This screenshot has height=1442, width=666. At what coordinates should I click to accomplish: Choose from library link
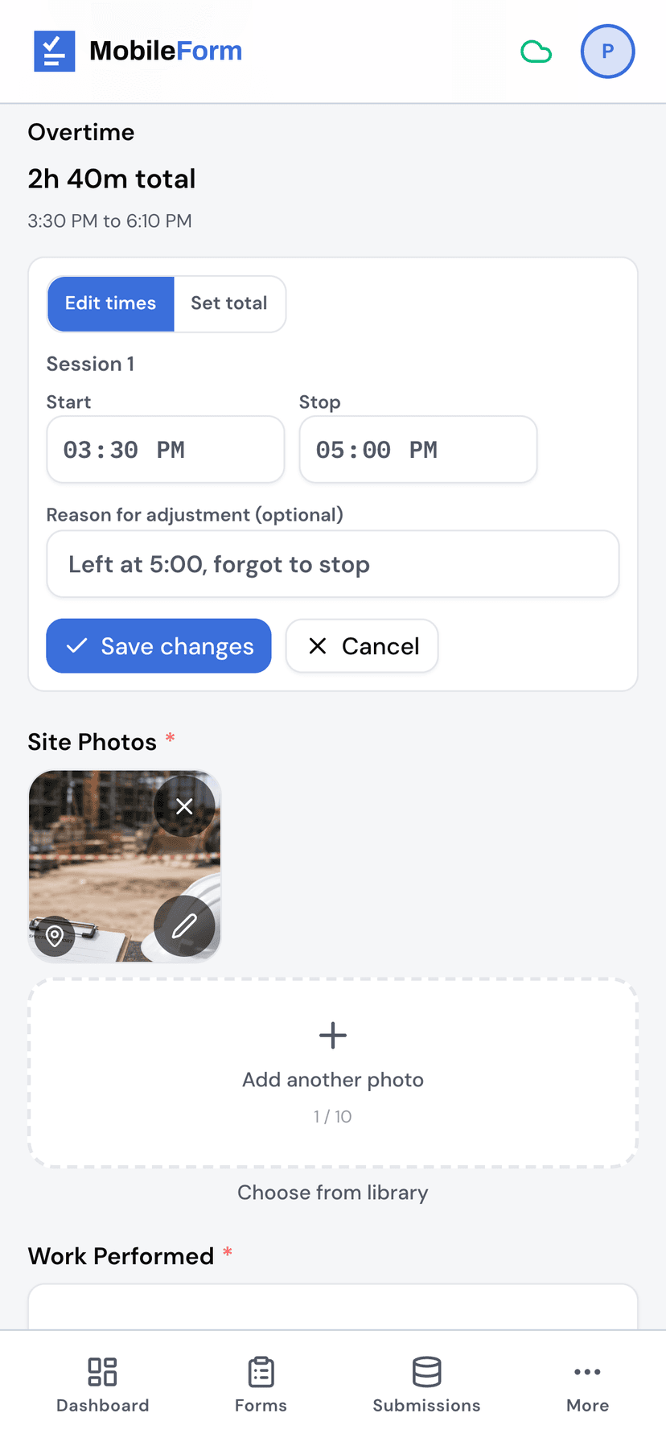pos(333,1193)
